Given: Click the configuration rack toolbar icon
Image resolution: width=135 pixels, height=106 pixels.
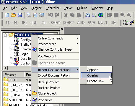Looking at the screenshot, I should click(126, 23).
